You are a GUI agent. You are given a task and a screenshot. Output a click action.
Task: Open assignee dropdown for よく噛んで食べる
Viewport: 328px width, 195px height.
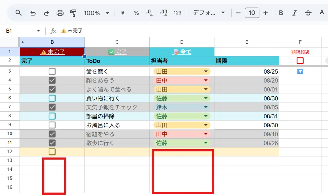point(206,89)
